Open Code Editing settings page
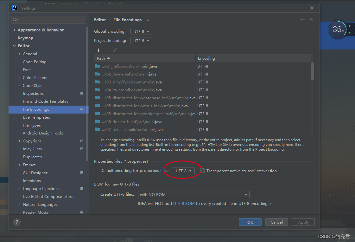 coord(35,62)
